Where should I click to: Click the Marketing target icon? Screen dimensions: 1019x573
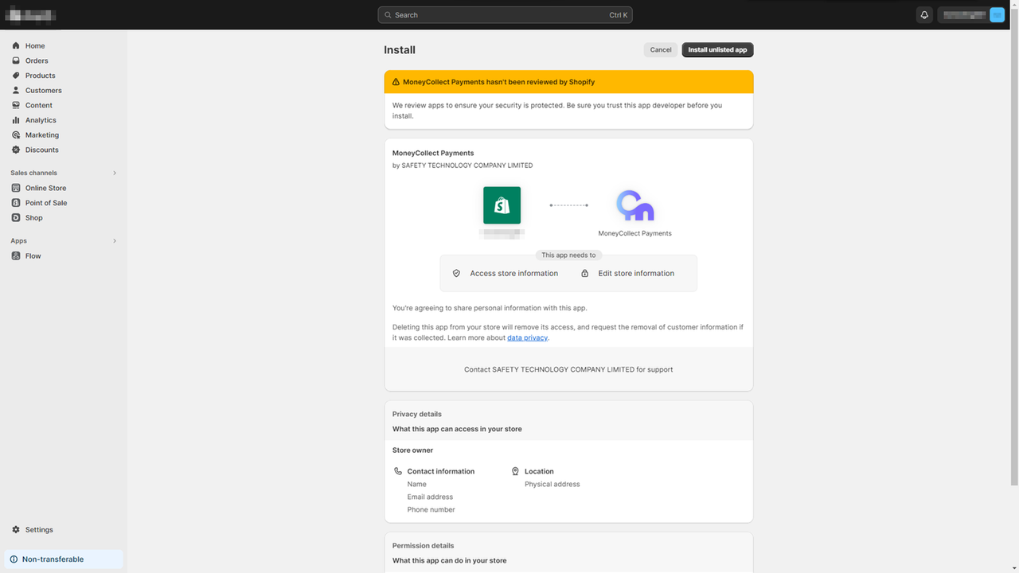[x=16, y=135]
